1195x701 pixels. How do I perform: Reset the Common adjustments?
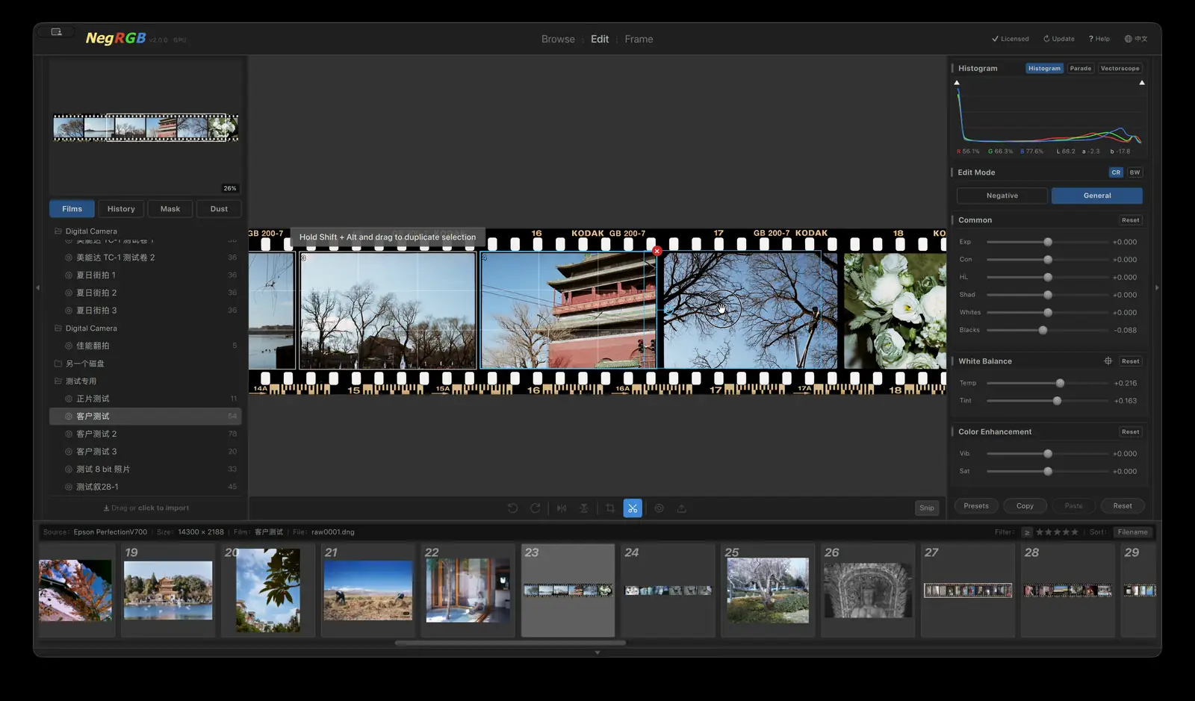point(1130,220)
